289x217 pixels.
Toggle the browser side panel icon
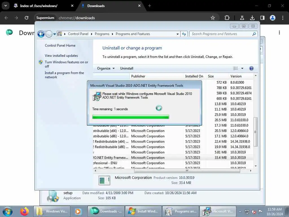262,18
